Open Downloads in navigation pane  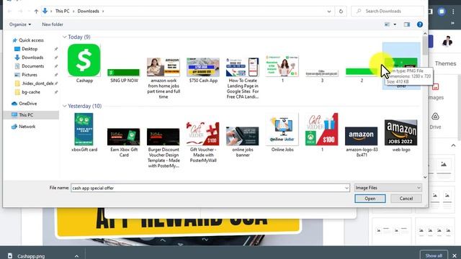pyautogui.click(x=32, y=58)
